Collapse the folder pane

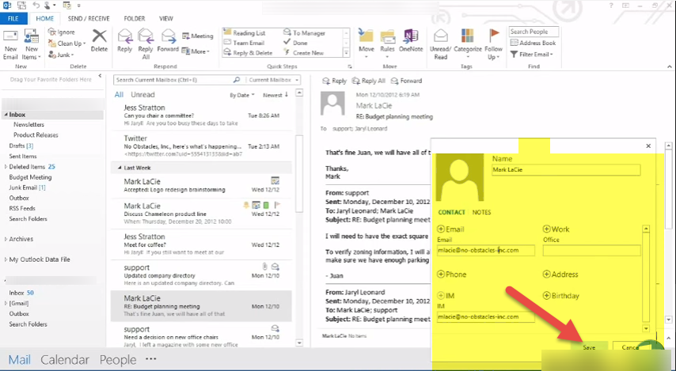point(100,76)
